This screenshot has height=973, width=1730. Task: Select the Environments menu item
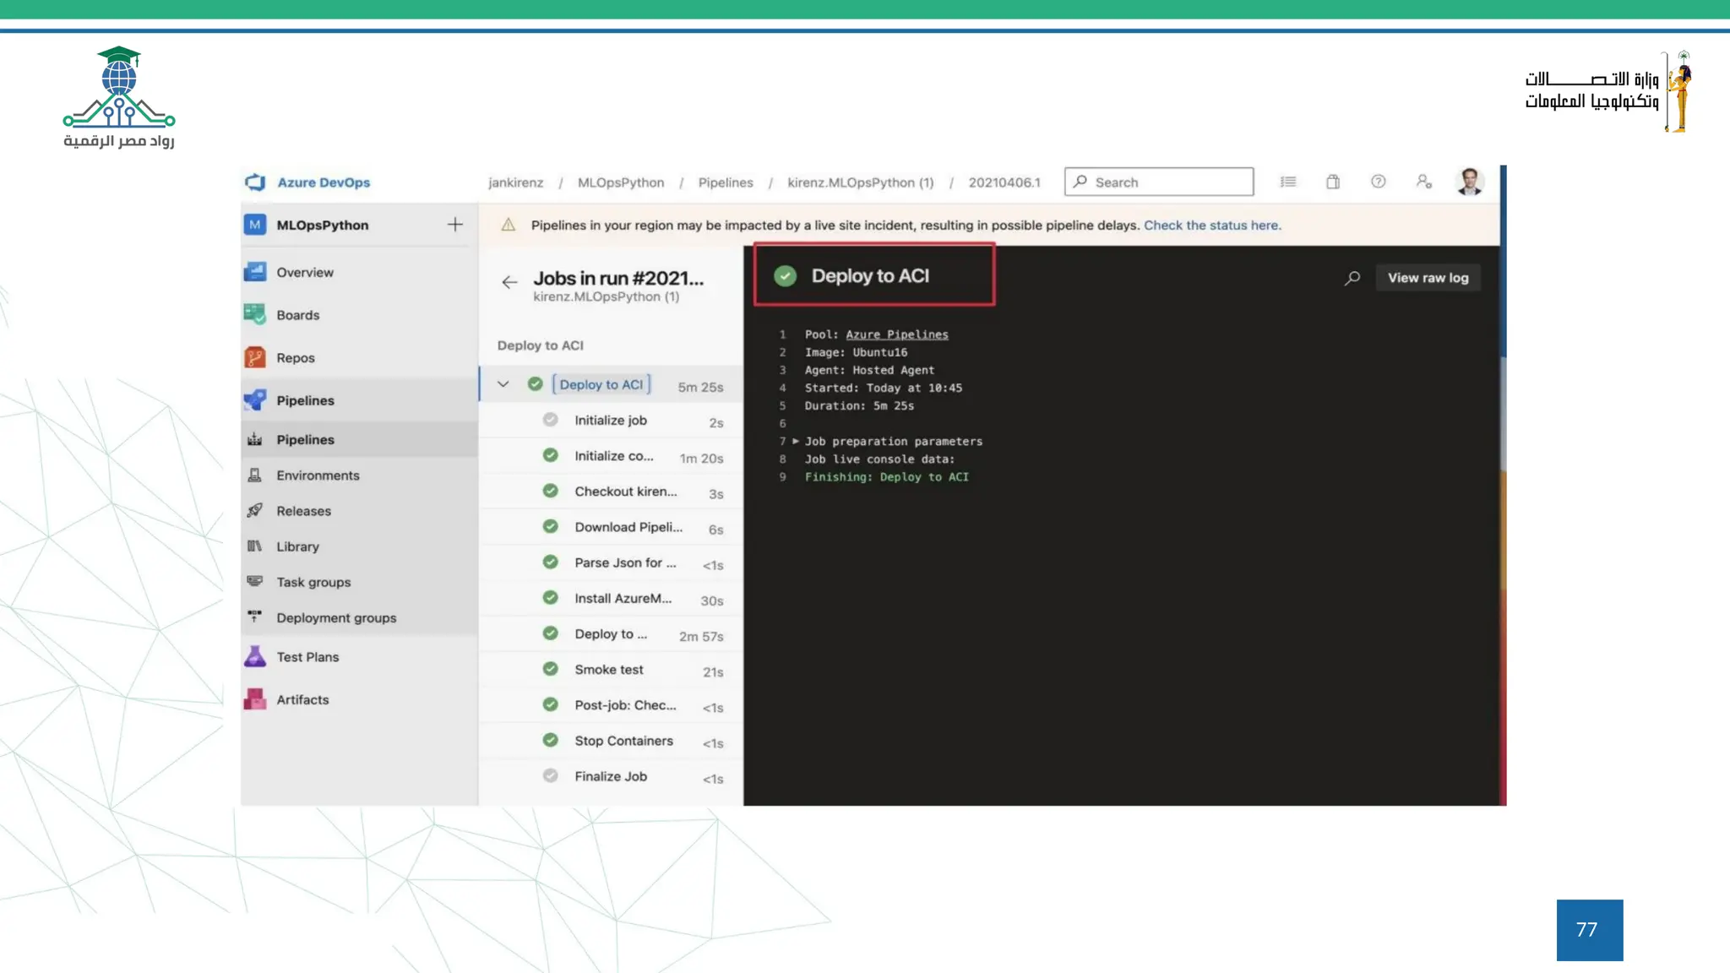click(x=318, y=475)
